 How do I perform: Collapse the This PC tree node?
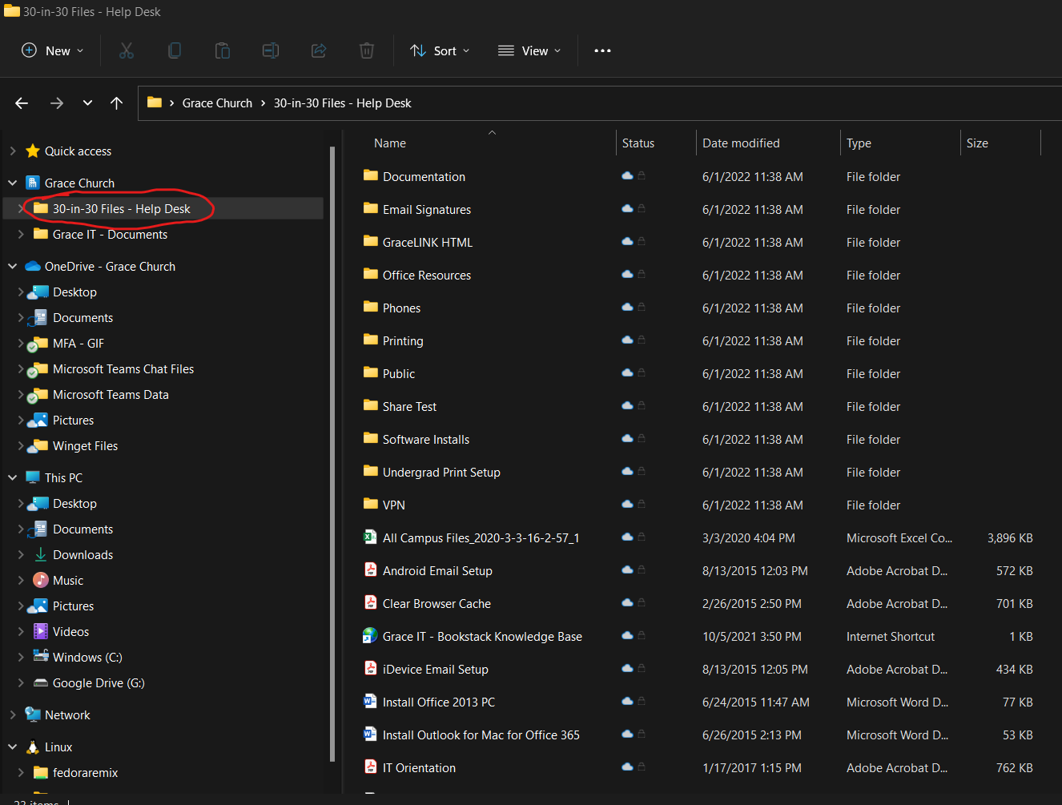tap(12, 477)
